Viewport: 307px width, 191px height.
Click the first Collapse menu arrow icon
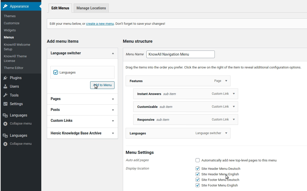(5, 124)
